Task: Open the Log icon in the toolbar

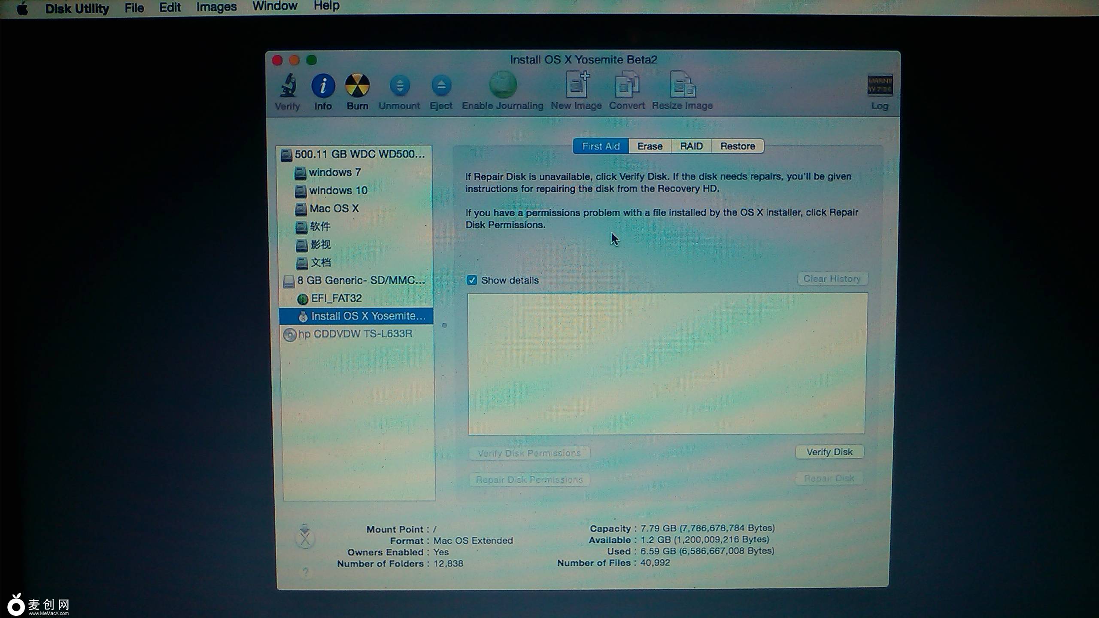Action: tap(879, 85)
